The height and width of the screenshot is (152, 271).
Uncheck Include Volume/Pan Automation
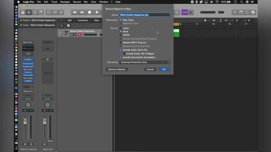coord(121,57)
